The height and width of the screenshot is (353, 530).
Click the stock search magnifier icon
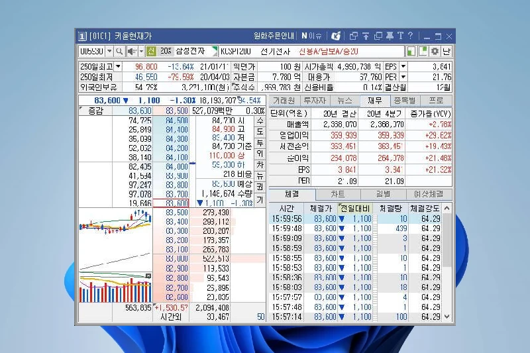point(119,51)
